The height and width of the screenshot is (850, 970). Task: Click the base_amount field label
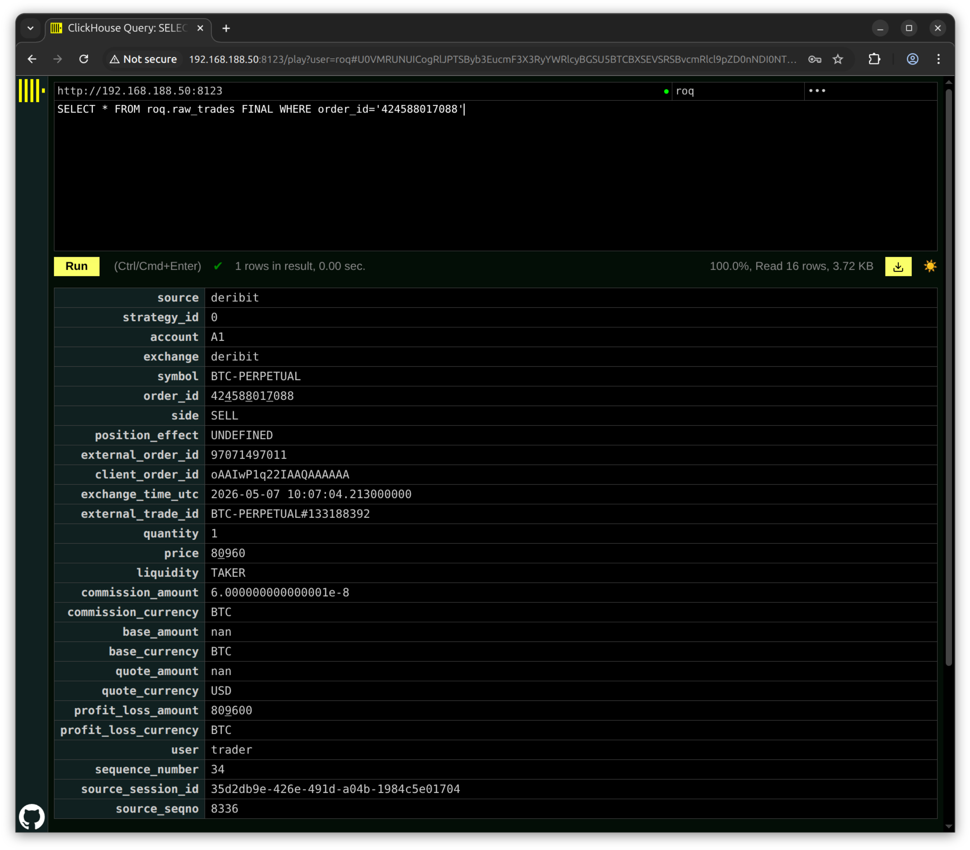click(x=160, y=632)
